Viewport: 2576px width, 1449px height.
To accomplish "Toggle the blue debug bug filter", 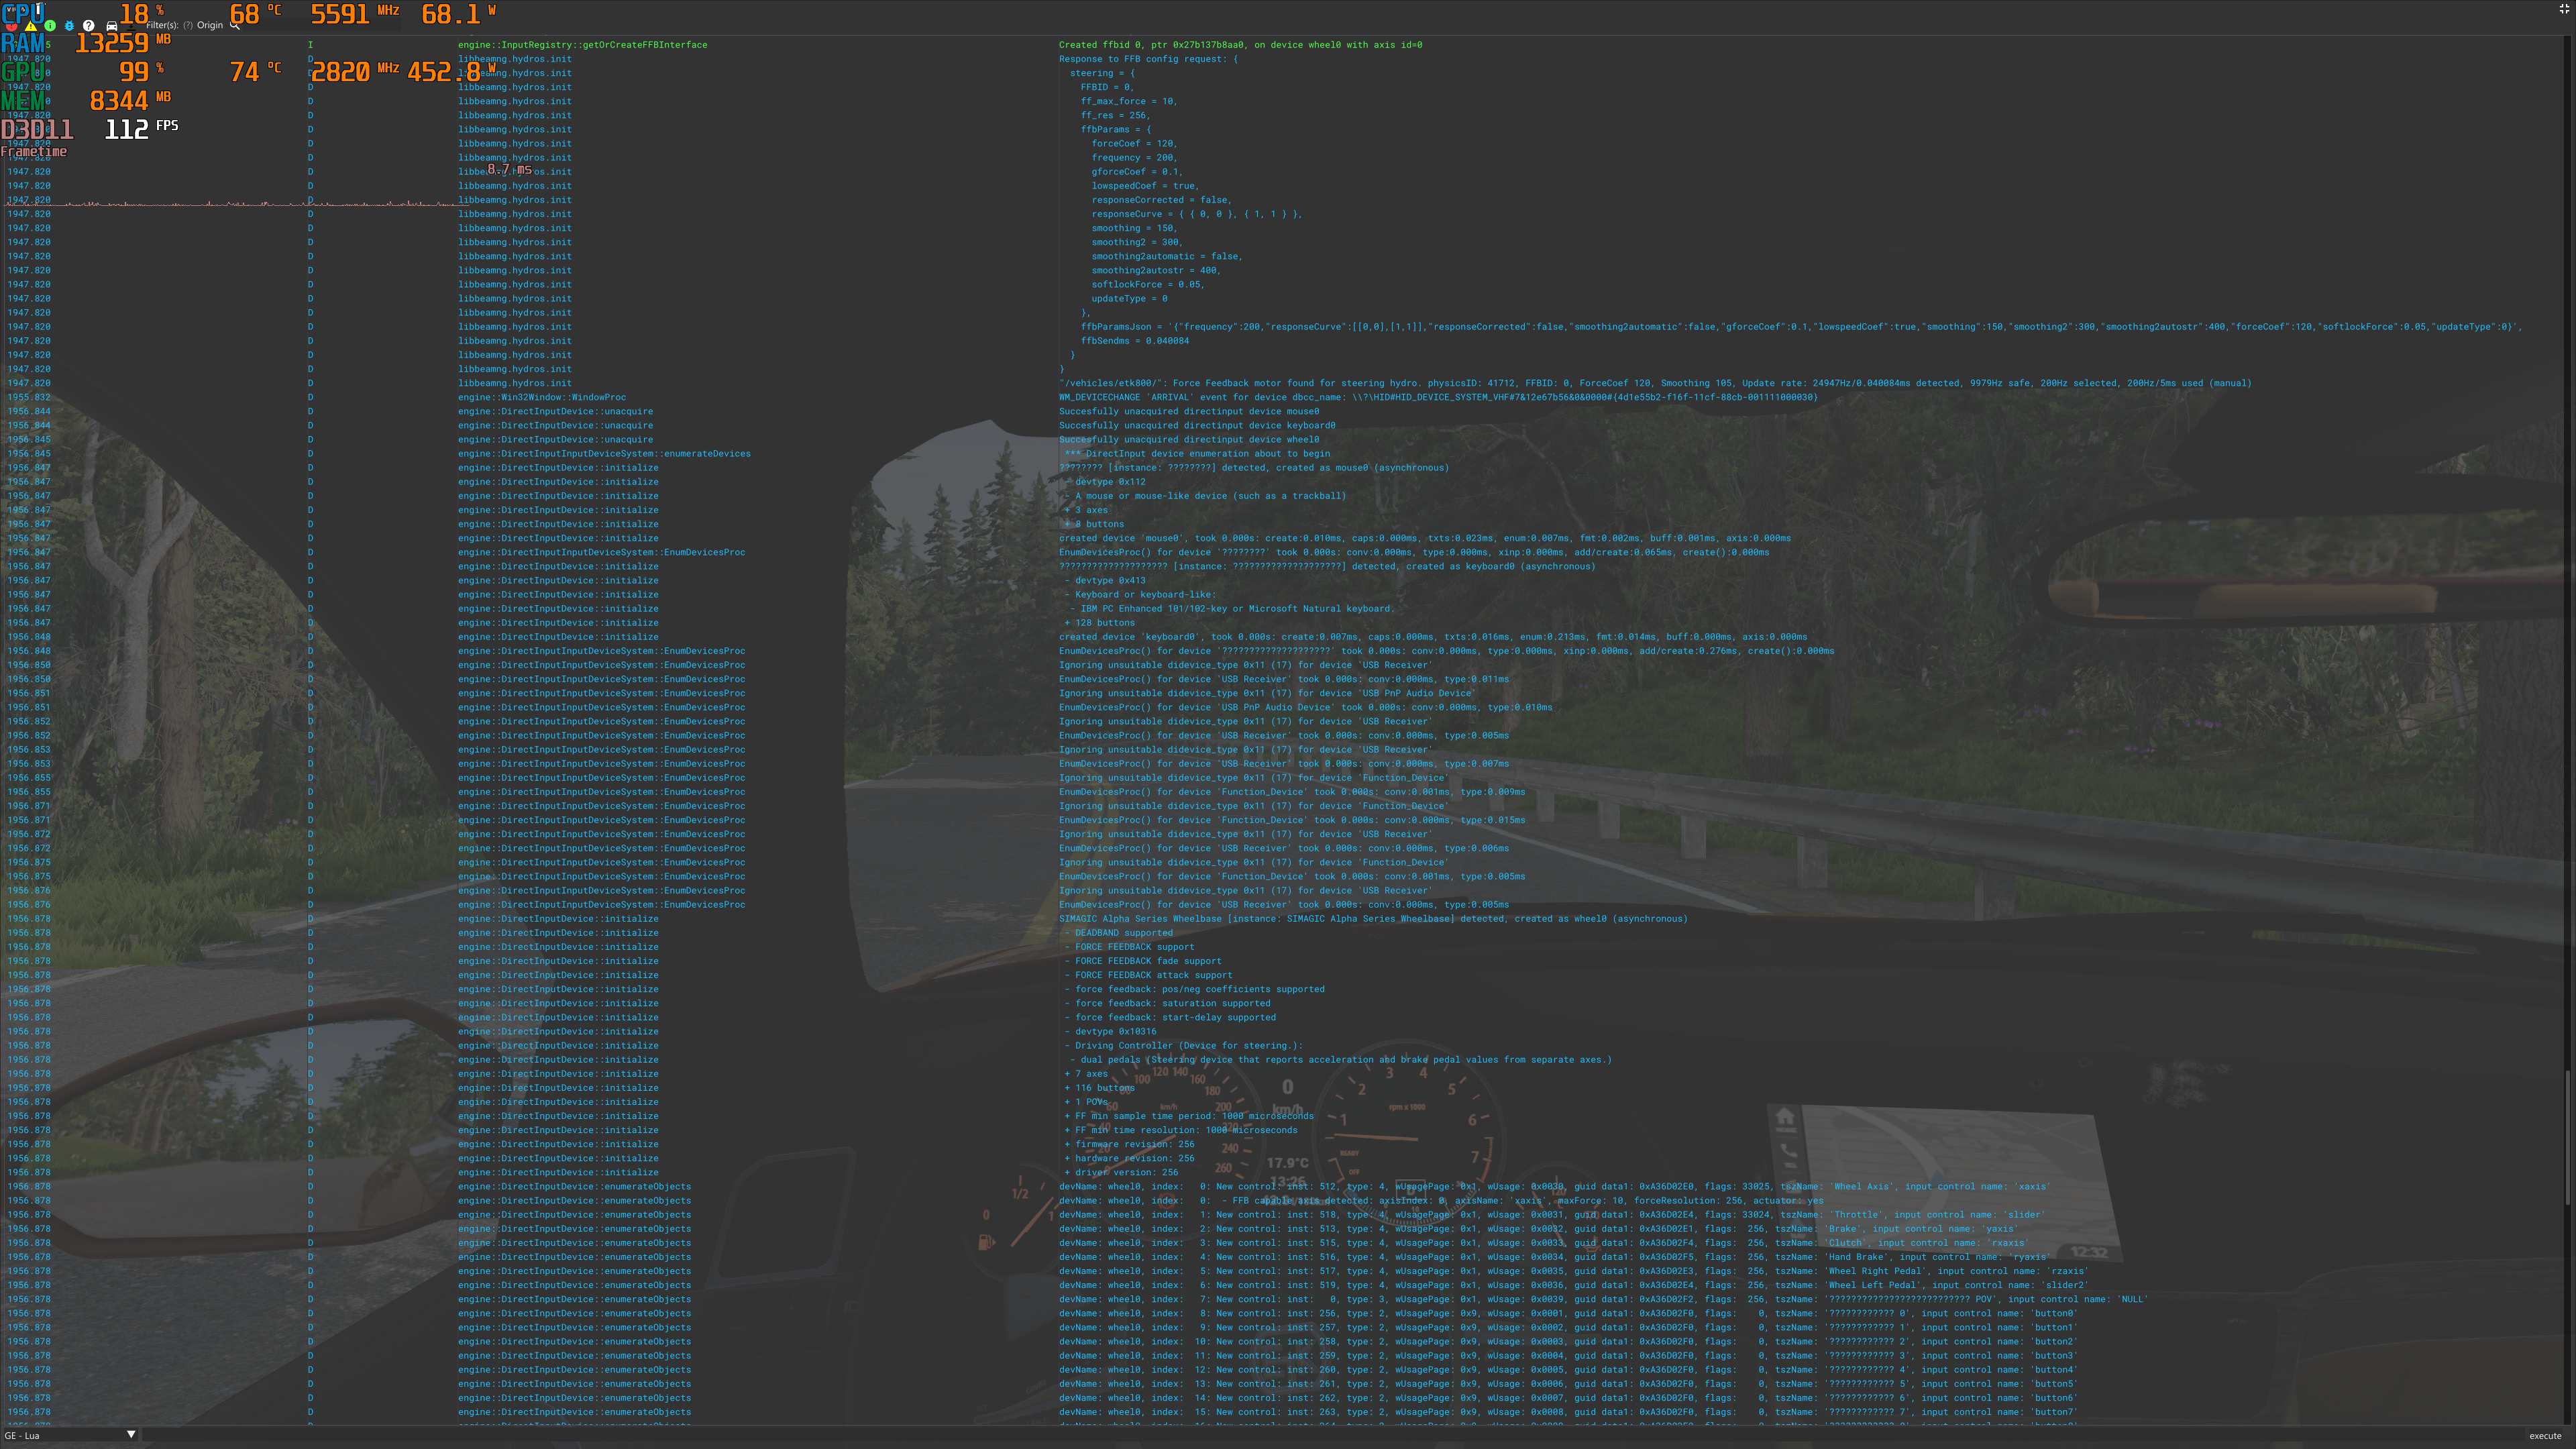I will coord(69,26).
